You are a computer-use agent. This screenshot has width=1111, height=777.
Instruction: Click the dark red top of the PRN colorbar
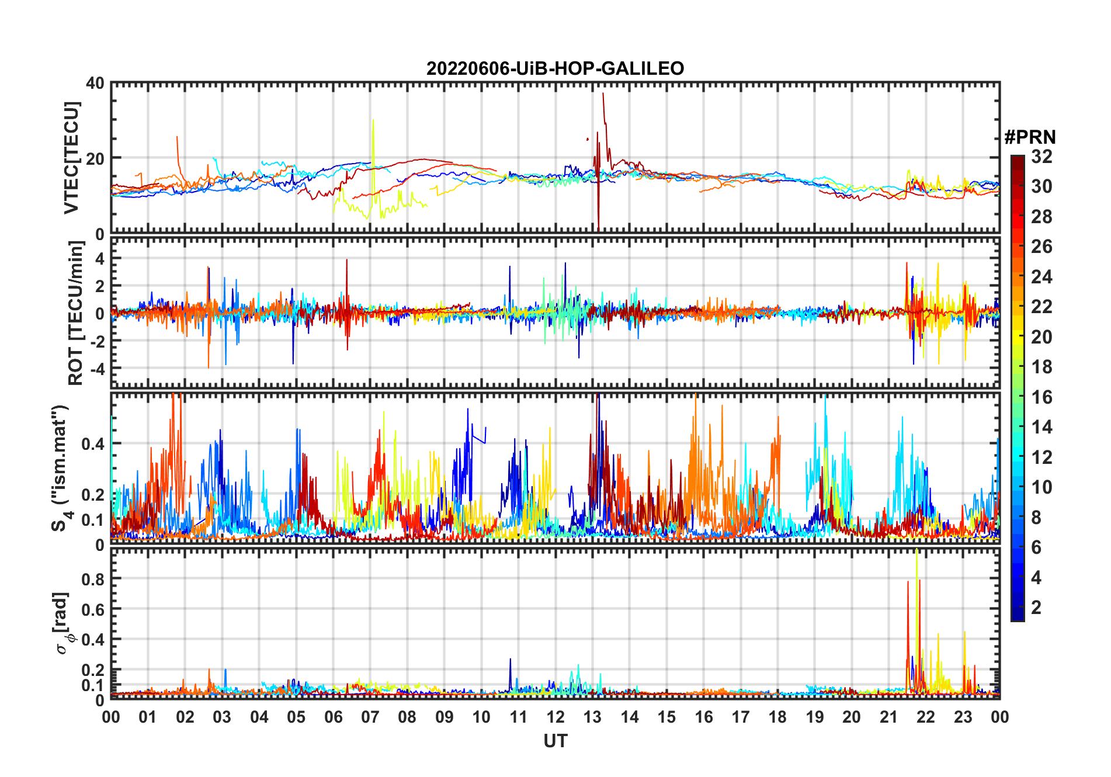tap(1017, 159)
